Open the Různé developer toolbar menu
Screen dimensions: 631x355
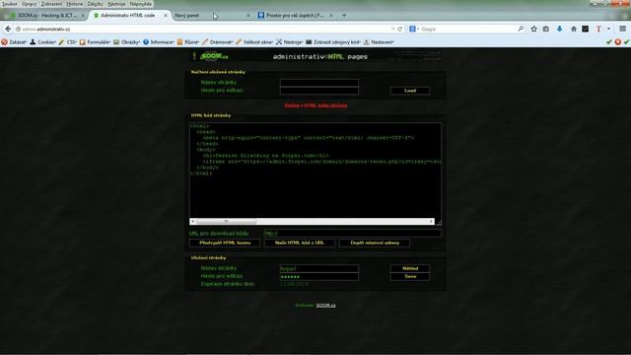point(188,41)
